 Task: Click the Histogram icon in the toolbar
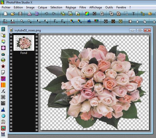pyautogui.click(x=89, y=21)
